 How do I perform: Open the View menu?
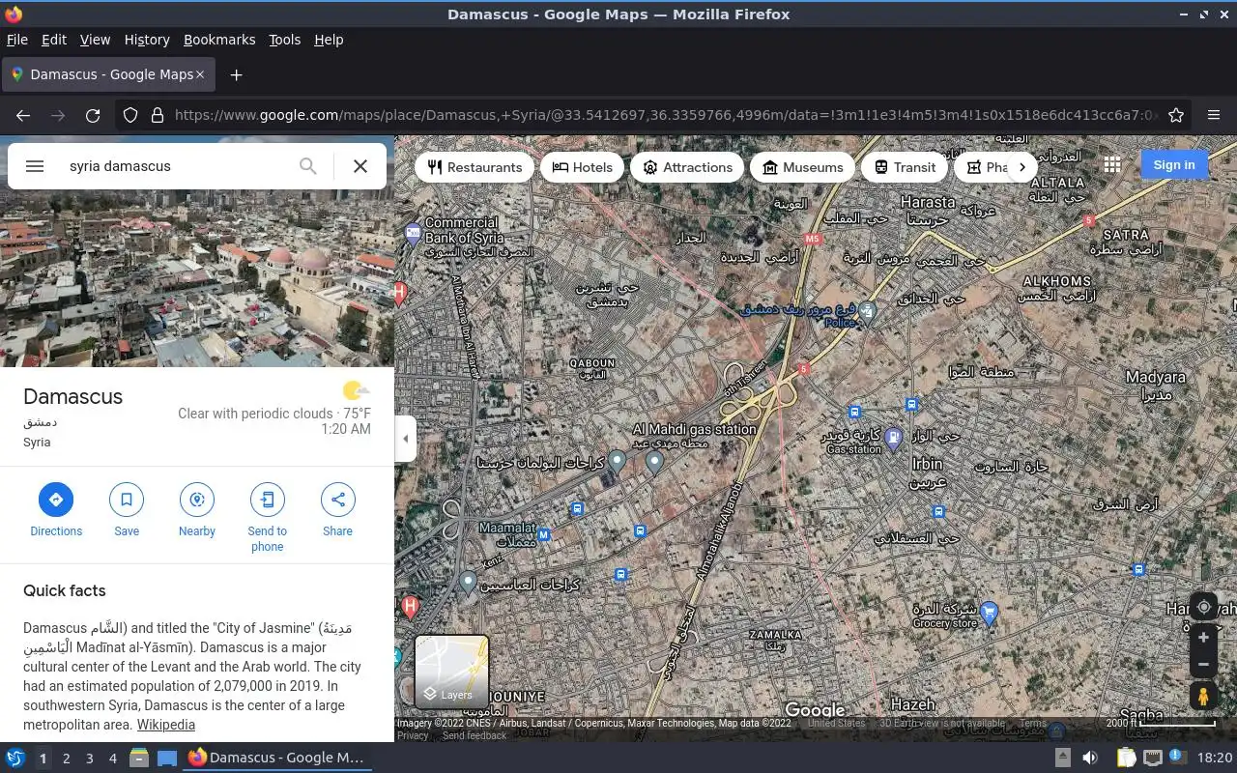pyautogui.click(x=95, y=40)
